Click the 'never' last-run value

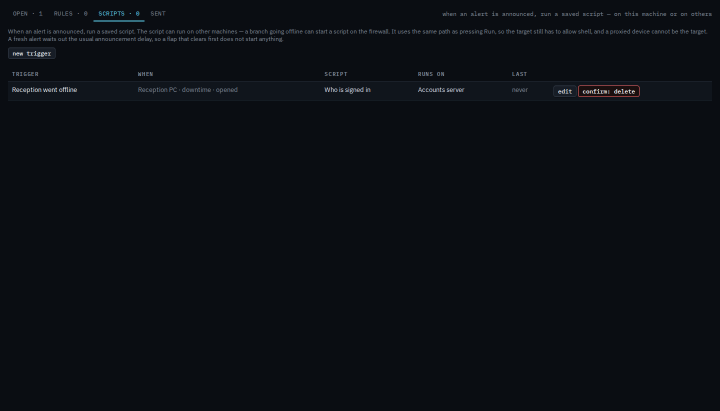coord(520,90)
